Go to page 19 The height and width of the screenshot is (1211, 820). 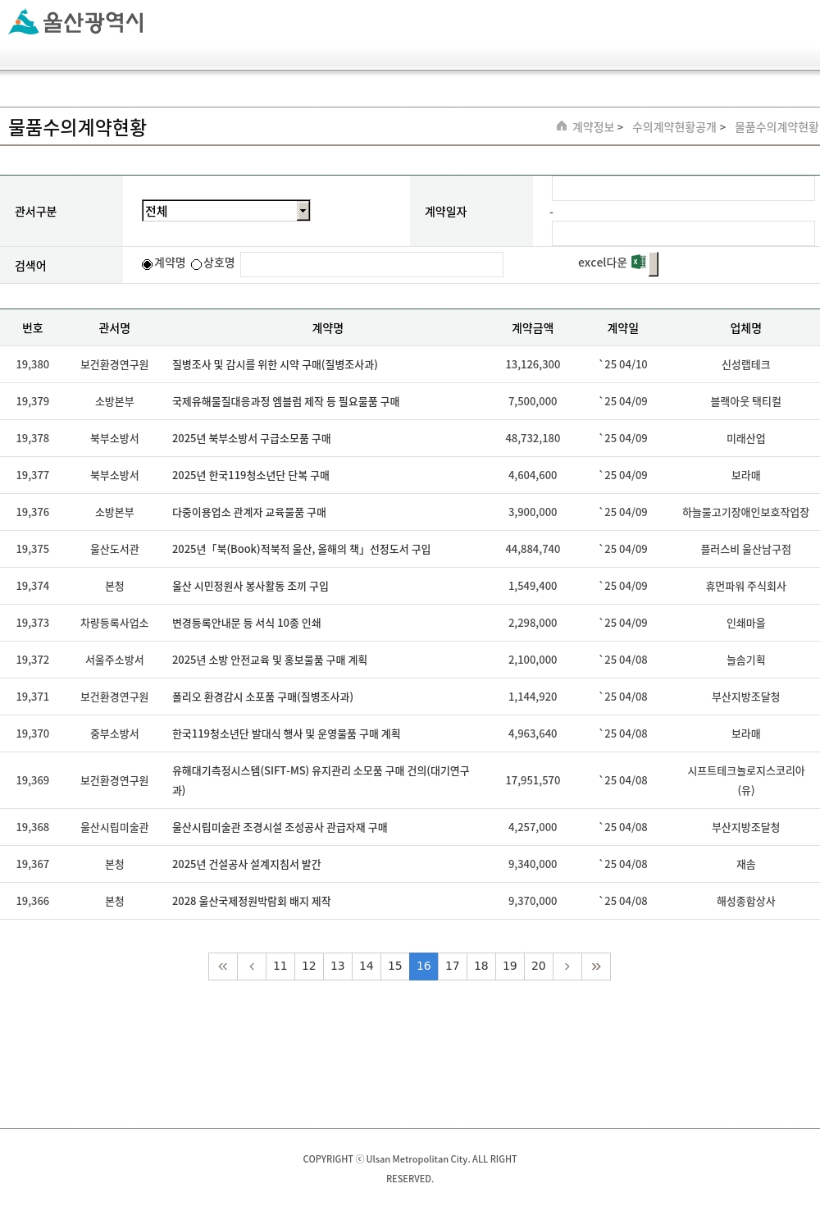[x=510, y=966]
